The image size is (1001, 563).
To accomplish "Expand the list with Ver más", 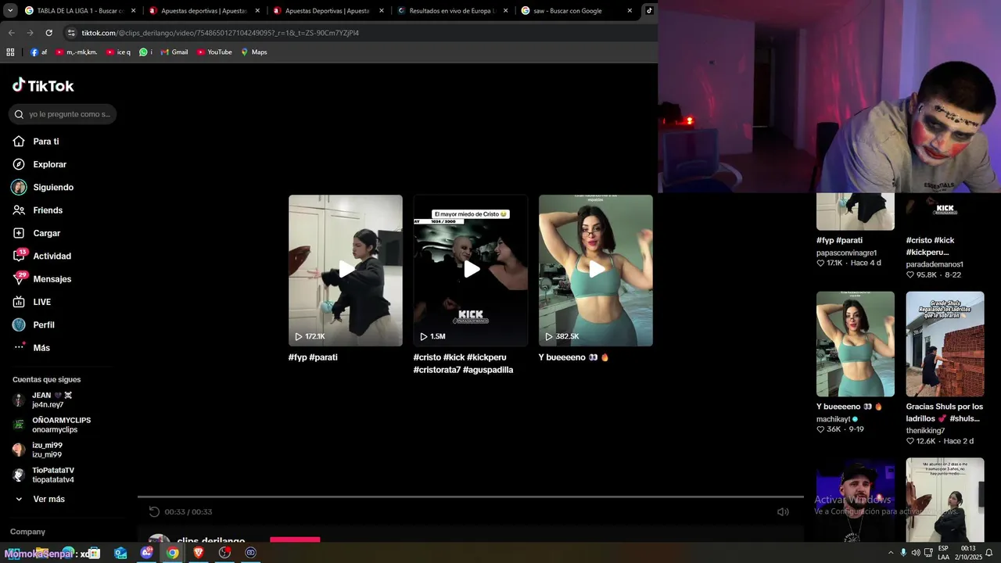I will [x=40, y=499].
